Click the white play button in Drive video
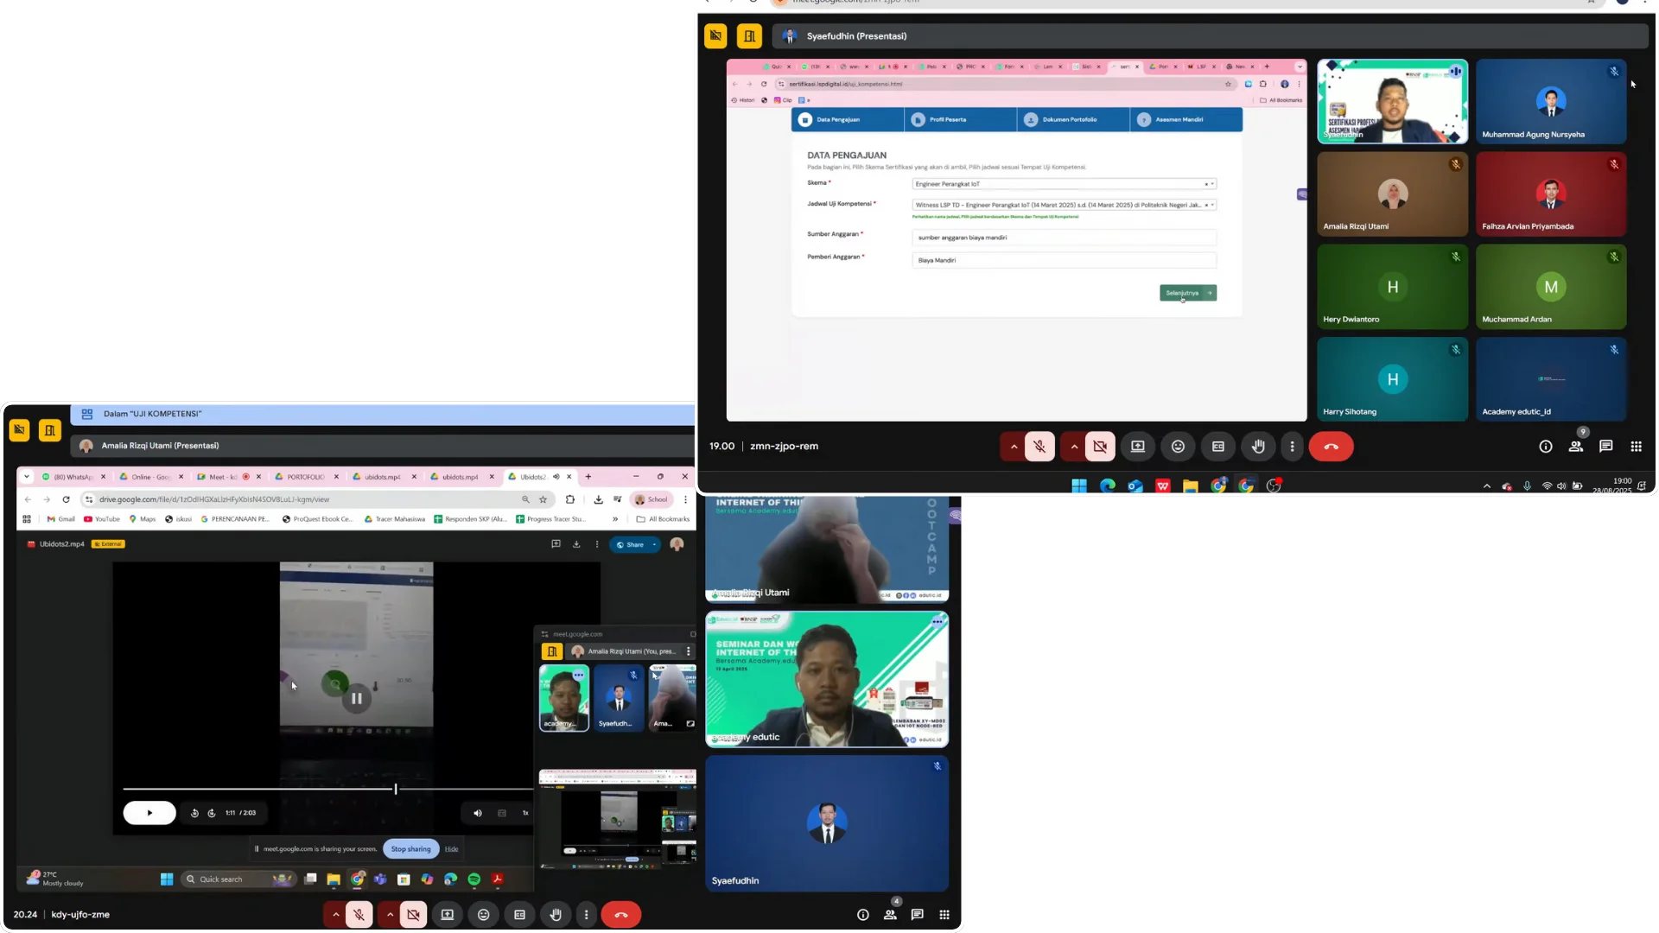1659x933 pixels. 149,813
